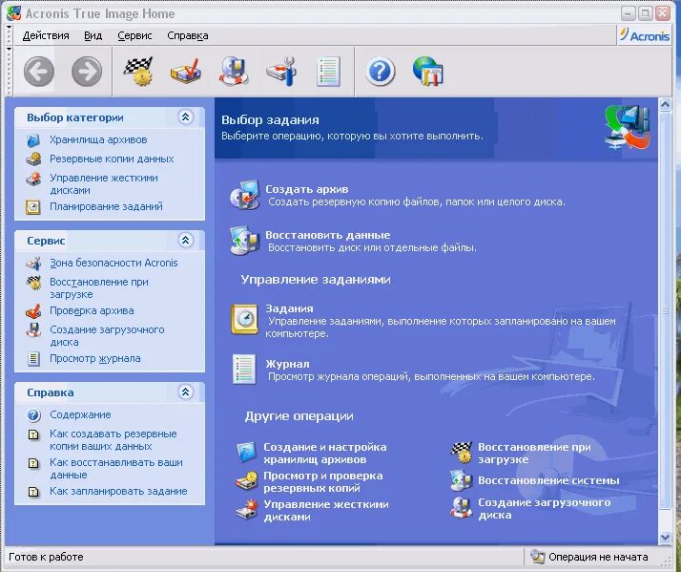Click the Восстановить данные icon

click(245, 240)
